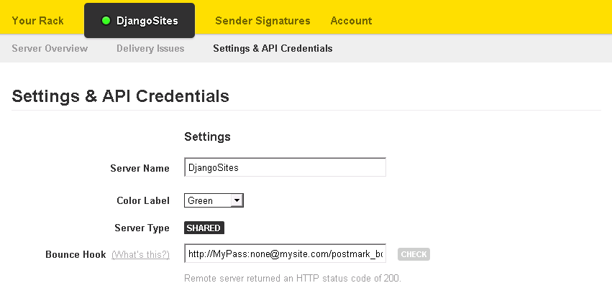This screenshot has height=288, width=612.
Task: Go to Sender Signatures
Action: [x=262, y=21]
